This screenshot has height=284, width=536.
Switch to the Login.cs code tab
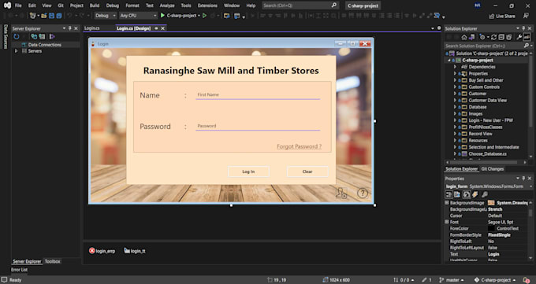[92, 28]
